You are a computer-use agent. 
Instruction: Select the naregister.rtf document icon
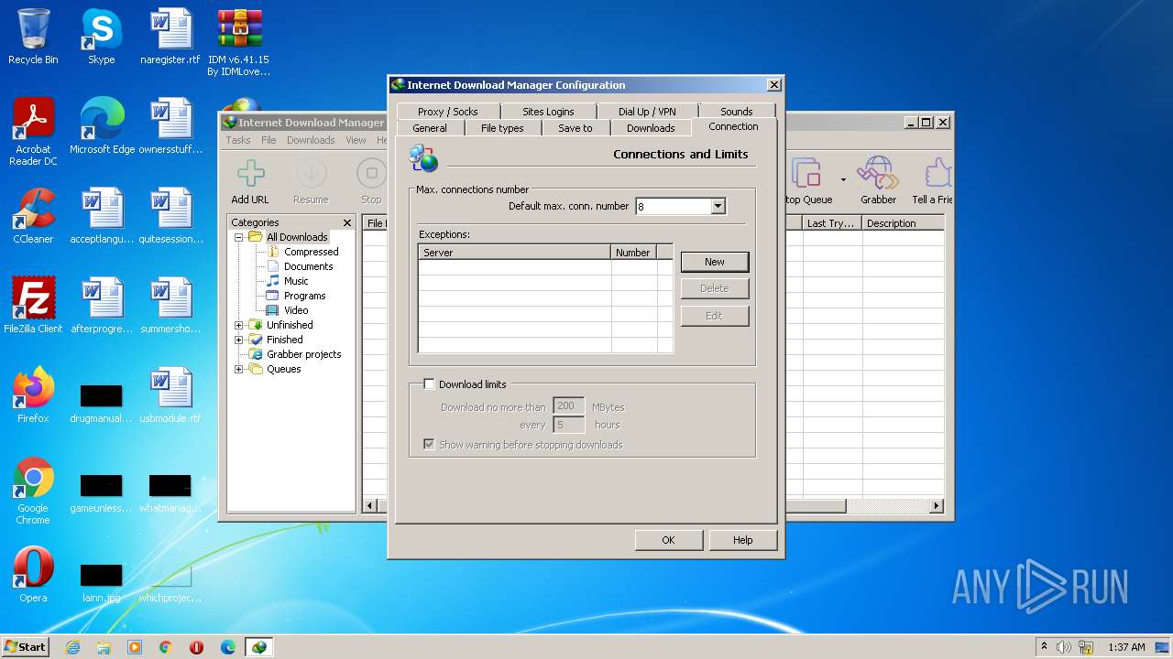pos(170,37)
